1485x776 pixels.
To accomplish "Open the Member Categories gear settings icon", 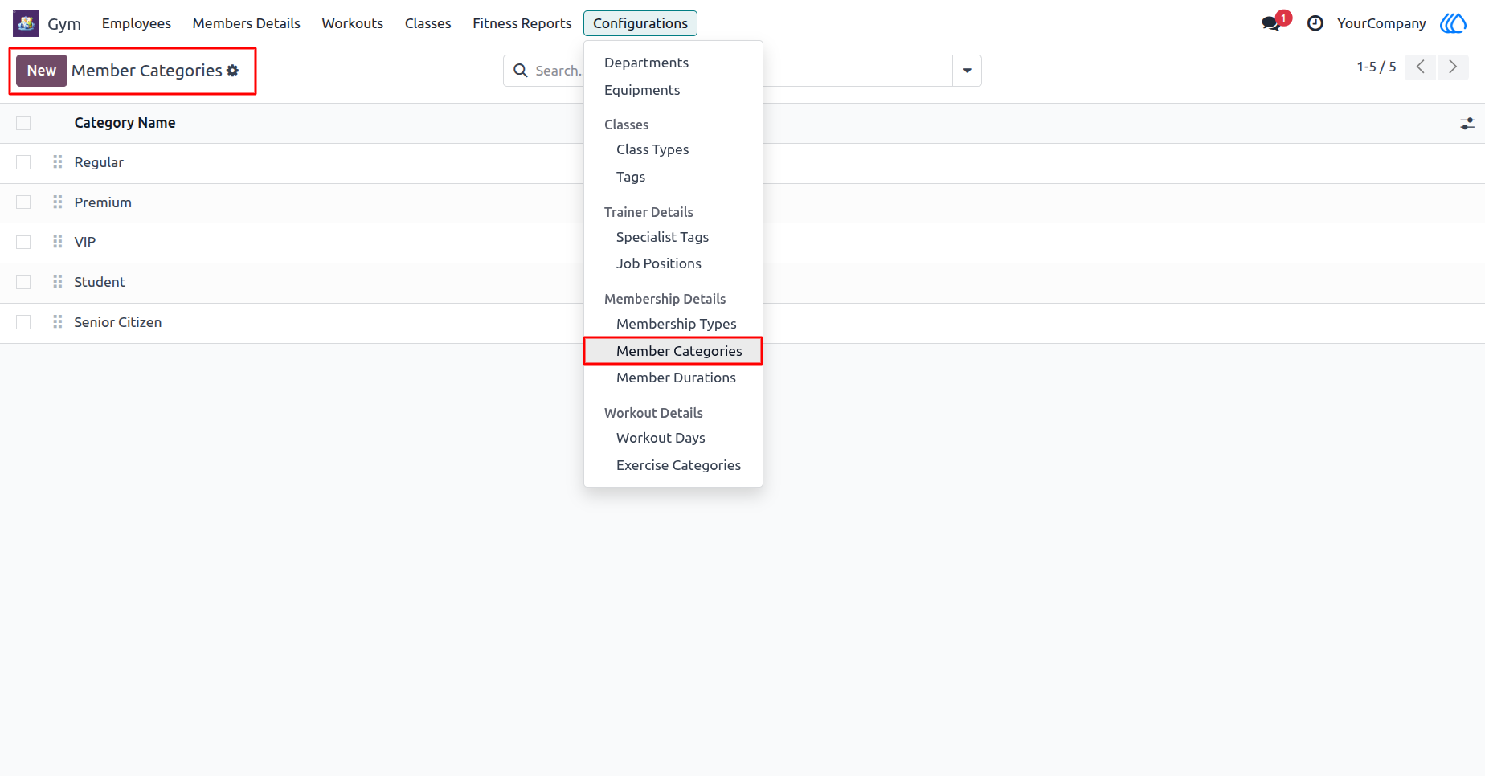I will (233, 71).
